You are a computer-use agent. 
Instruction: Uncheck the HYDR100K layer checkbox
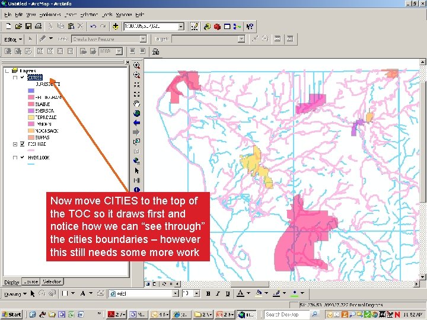[x=23, y=158]
